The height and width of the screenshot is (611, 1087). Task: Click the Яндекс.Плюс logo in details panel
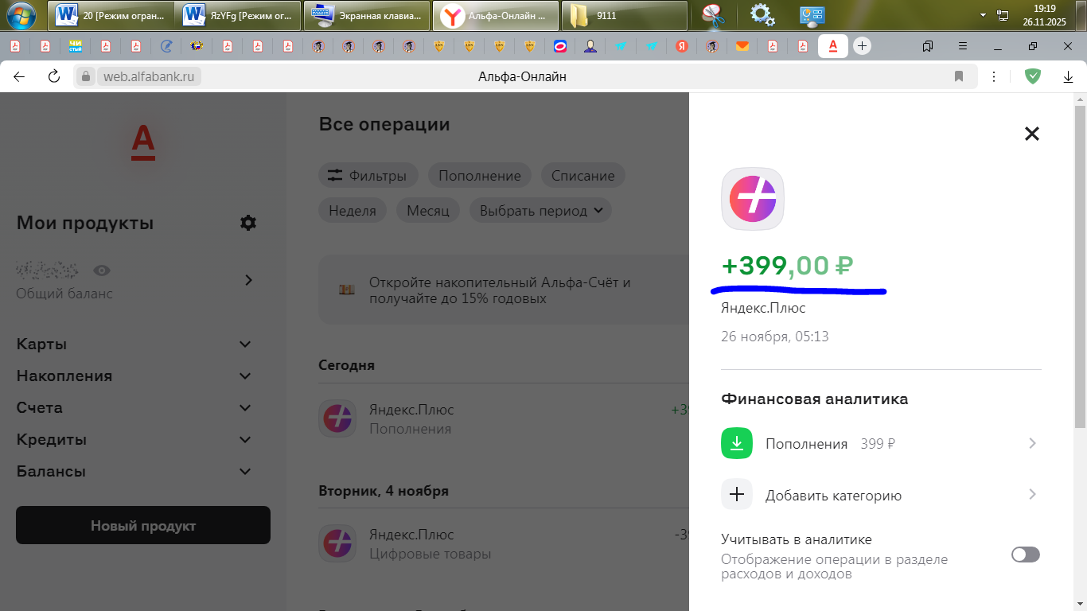[x=752, y=198]
